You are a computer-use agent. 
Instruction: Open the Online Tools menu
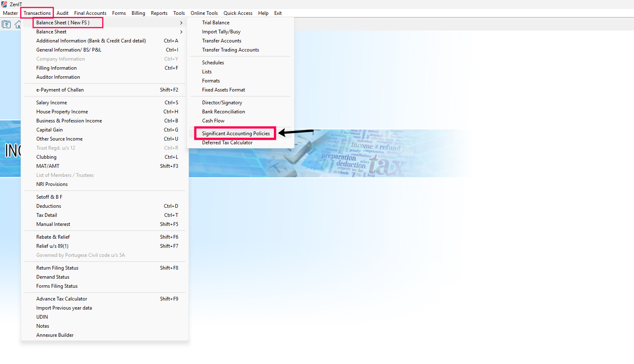pyautogui.click(x=204, y=13)
